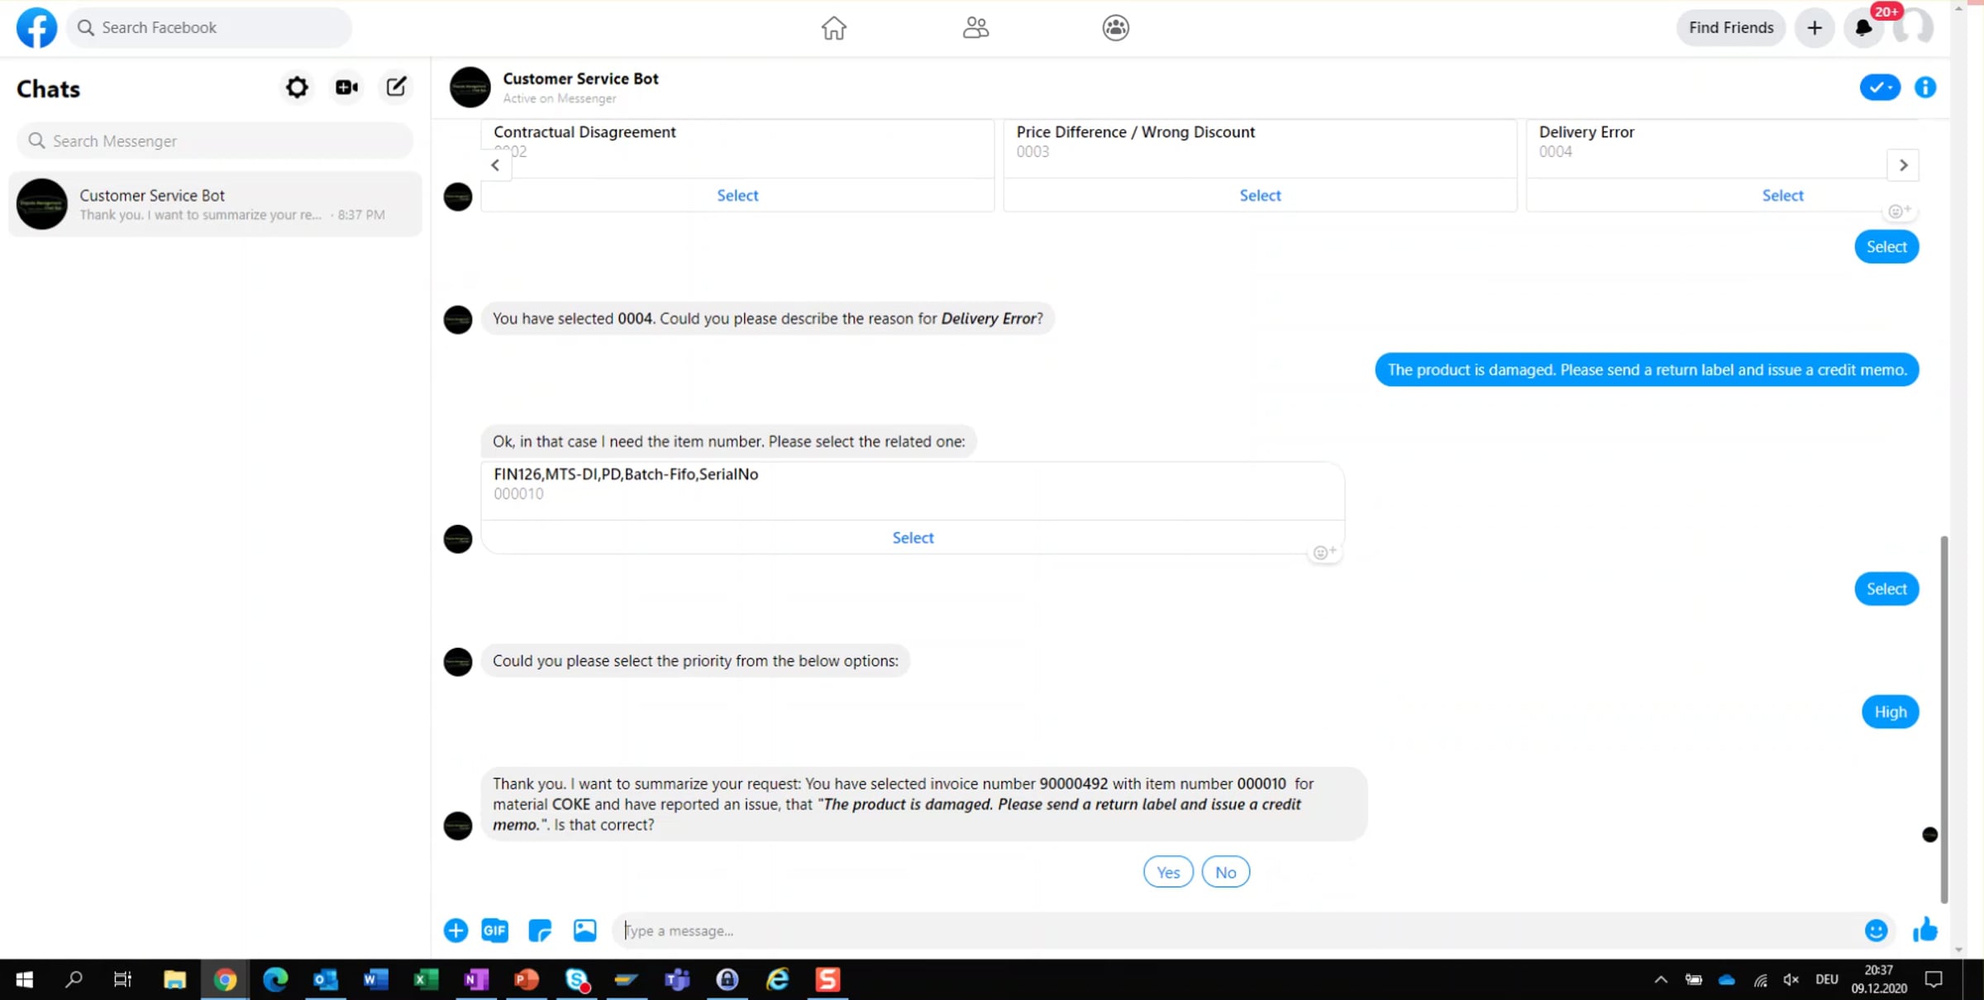Go to Facebook Home tab
1984x1000 pixels.
(x=833, y=28)
